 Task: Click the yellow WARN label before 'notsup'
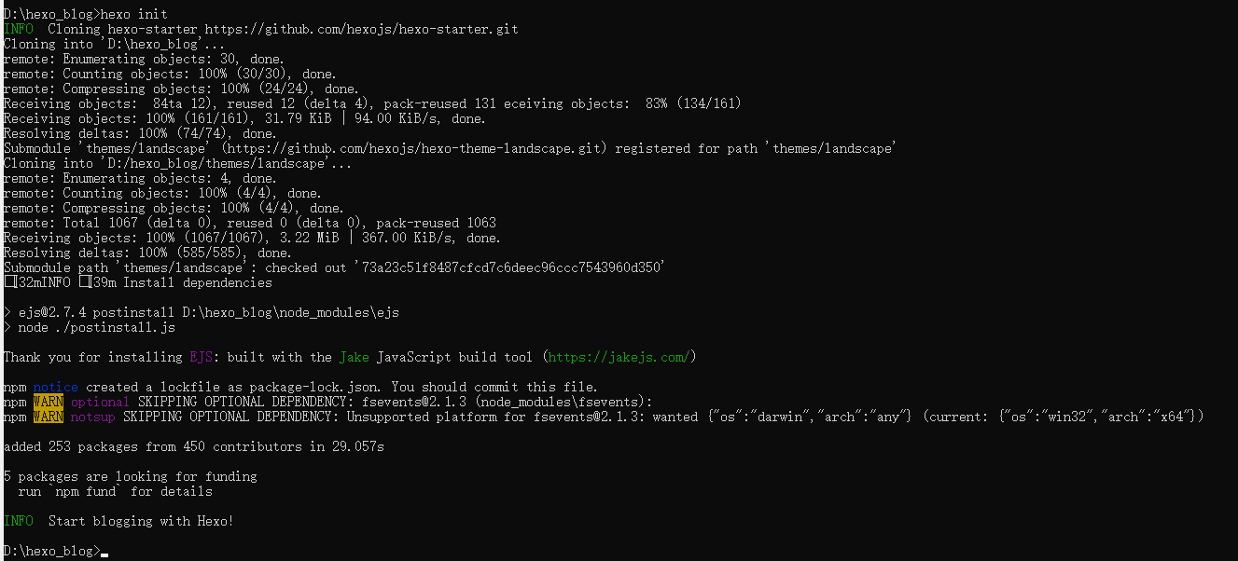click(x=48, y=417)
